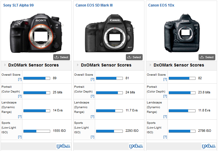The image size is (218, 151).
Task: Select the value 11.8 Evs
Action: coord(204,110)
